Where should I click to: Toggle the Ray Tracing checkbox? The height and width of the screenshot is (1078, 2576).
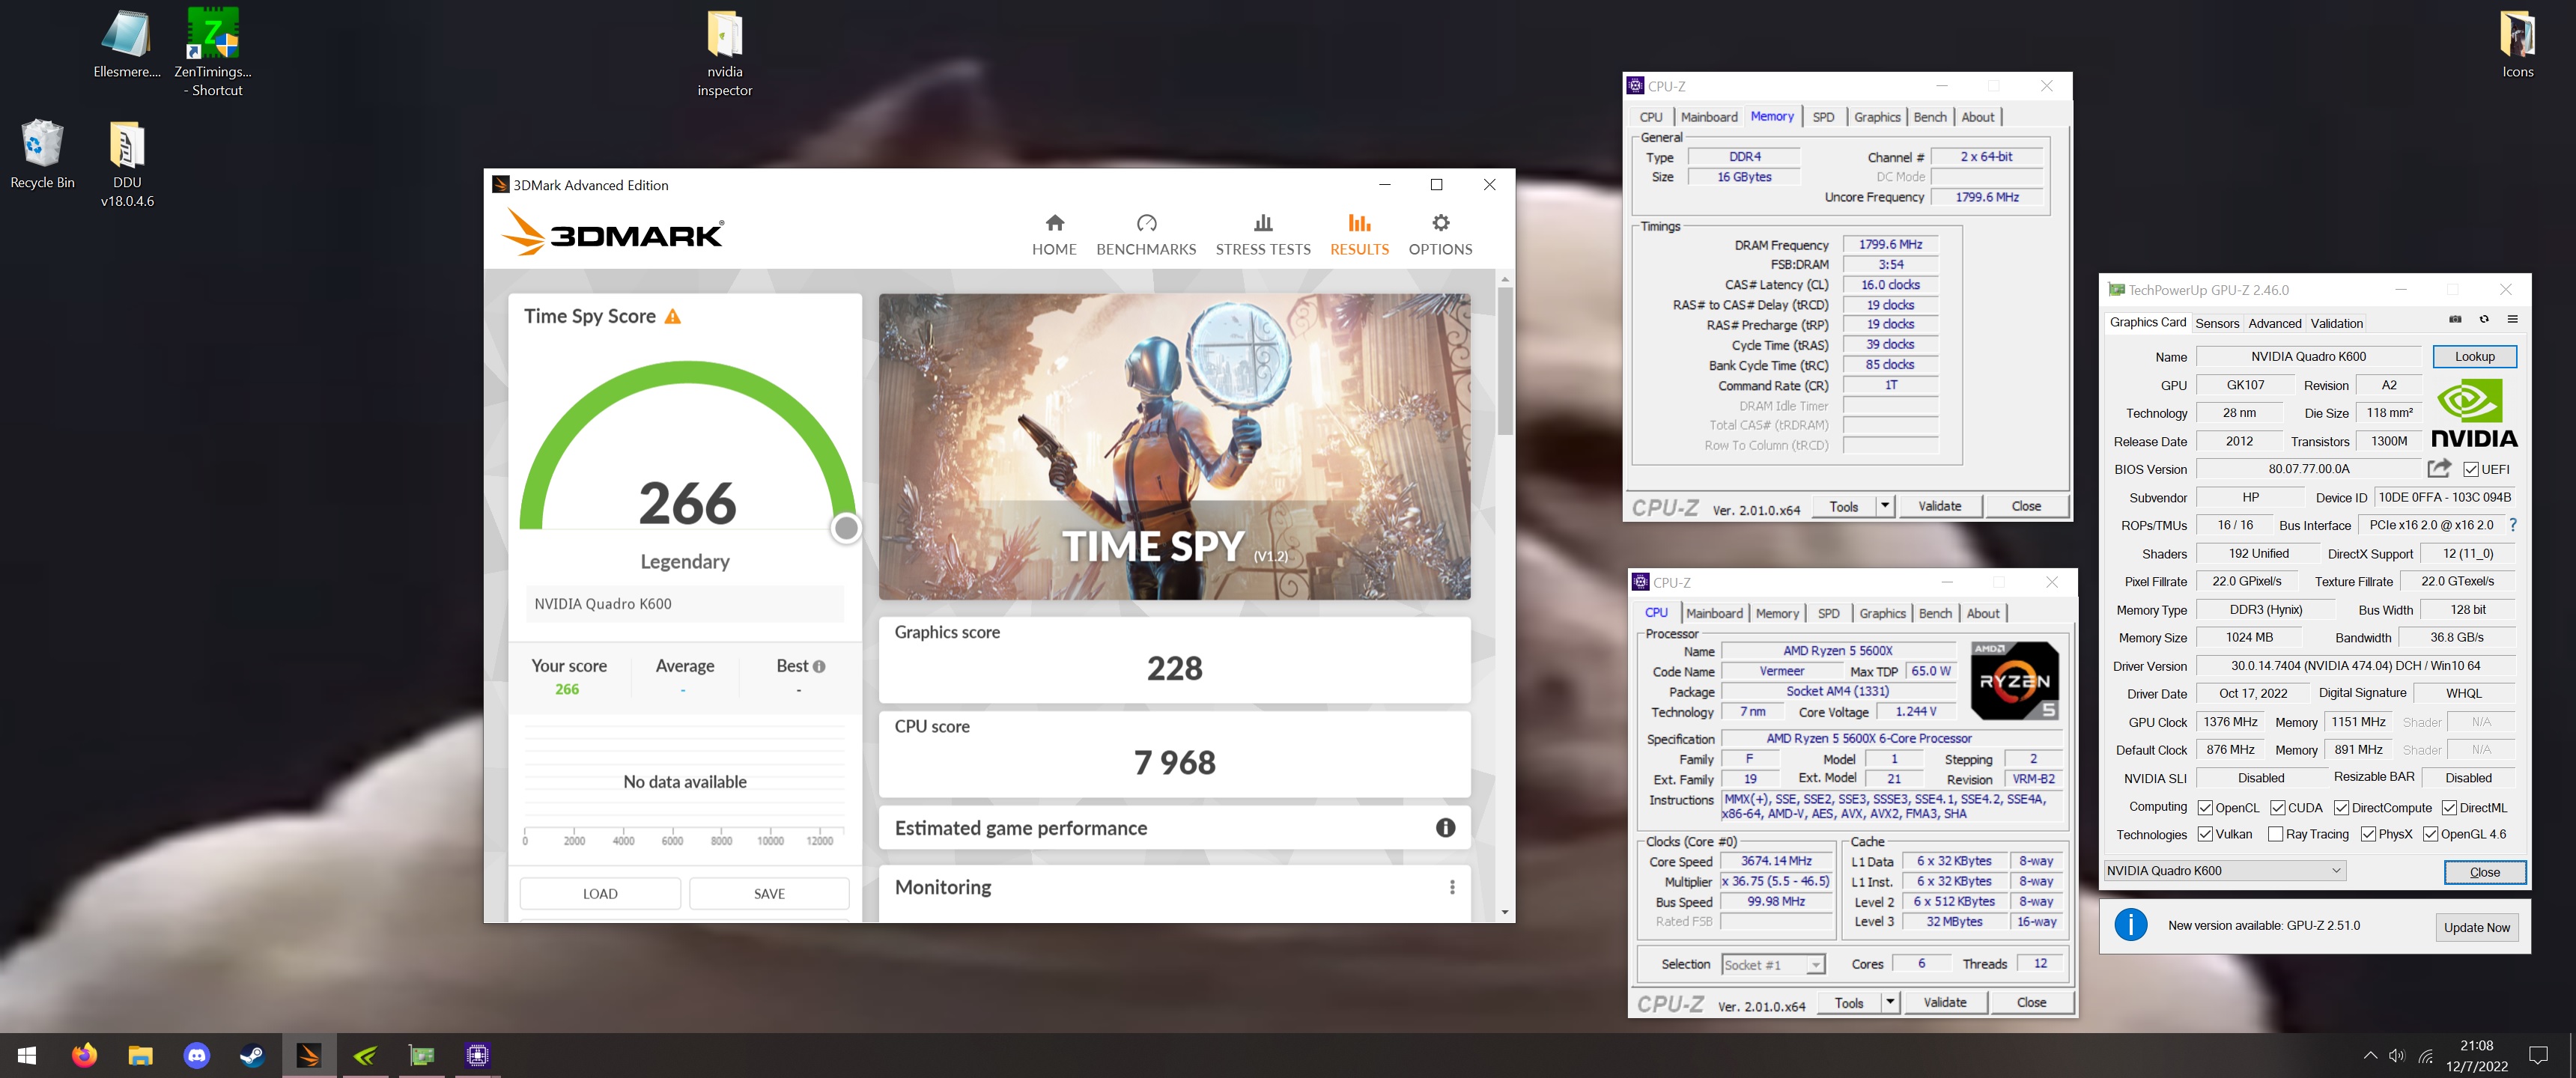2276,834
